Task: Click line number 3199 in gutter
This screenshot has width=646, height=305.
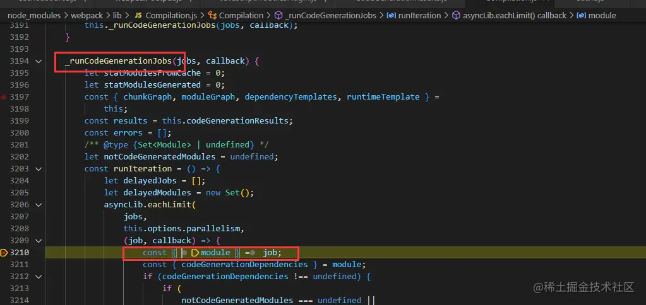Action: pos(20,121)
